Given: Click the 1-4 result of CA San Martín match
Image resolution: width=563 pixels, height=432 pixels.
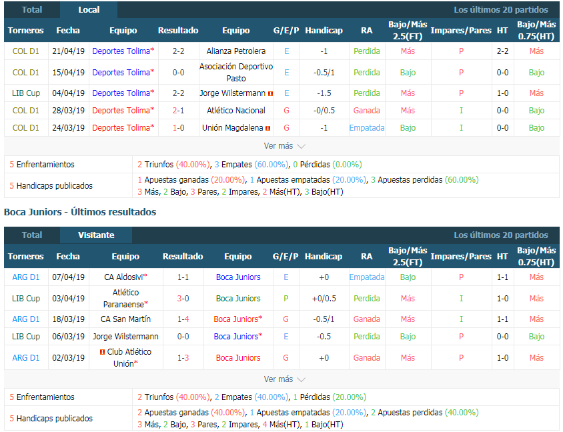Looking at the screenshot, I should click(183, 319).
